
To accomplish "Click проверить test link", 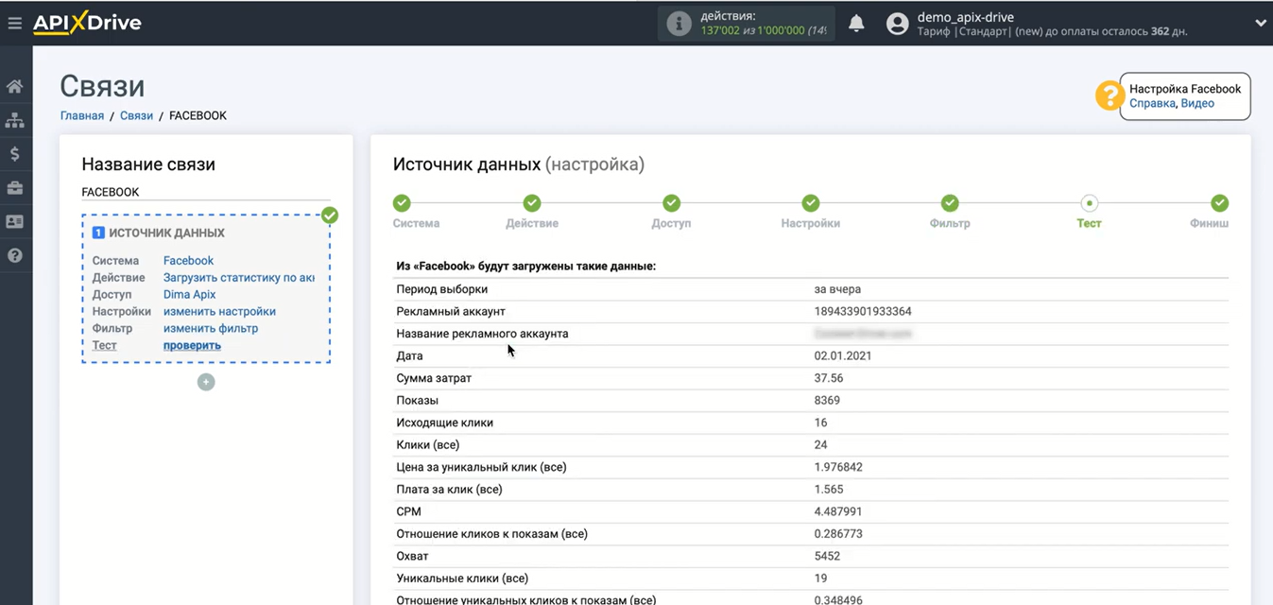I will click(x=192, y=346).
